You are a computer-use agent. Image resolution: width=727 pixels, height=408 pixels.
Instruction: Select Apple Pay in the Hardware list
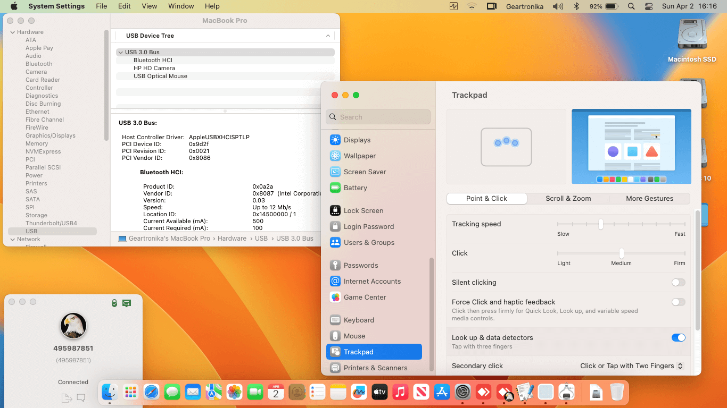[x=39, y=48]
